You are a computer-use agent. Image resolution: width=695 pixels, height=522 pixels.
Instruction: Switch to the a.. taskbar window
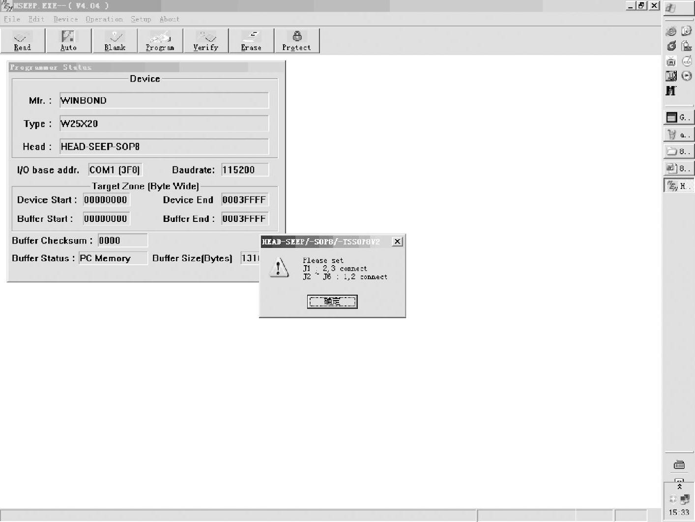[x=679, y=134]
